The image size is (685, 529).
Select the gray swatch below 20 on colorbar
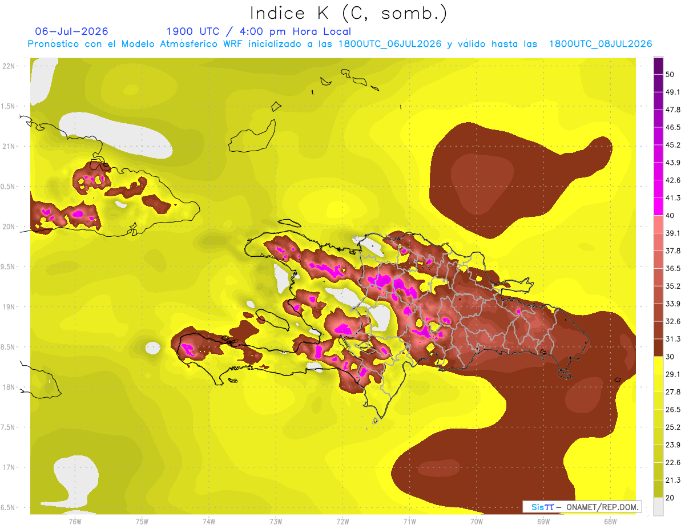(x=658, y=507)
